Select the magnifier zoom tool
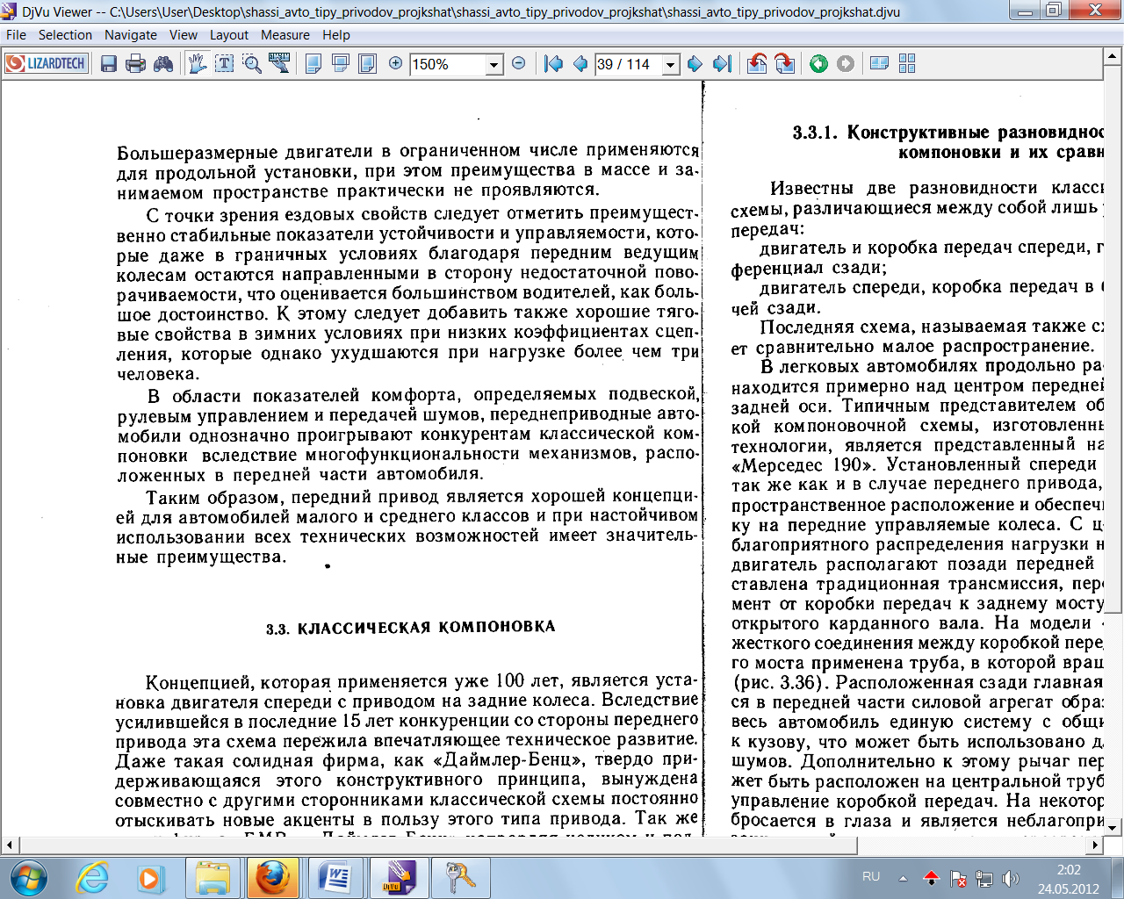The width and height of the screenshot is (1124, 899). 252,64
